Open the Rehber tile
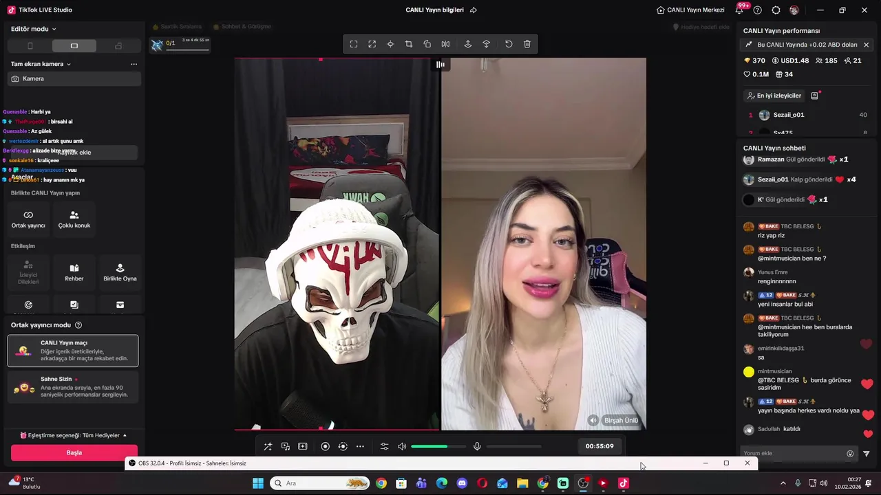This screenshot has height=495, width=881. coord(74,272)
